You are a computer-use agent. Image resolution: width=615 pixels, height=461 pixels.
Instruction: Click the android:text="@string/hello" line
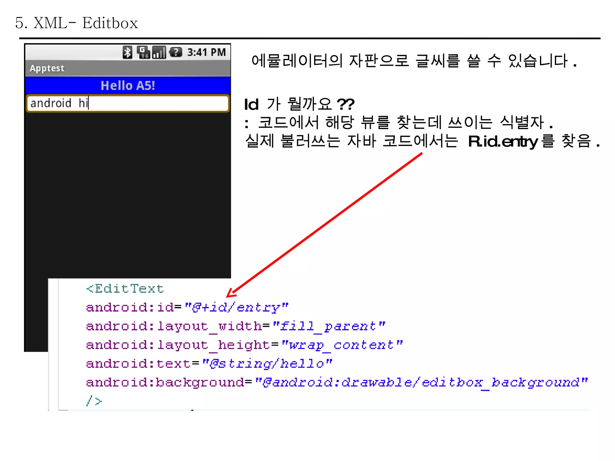click(x=209, y=364)
